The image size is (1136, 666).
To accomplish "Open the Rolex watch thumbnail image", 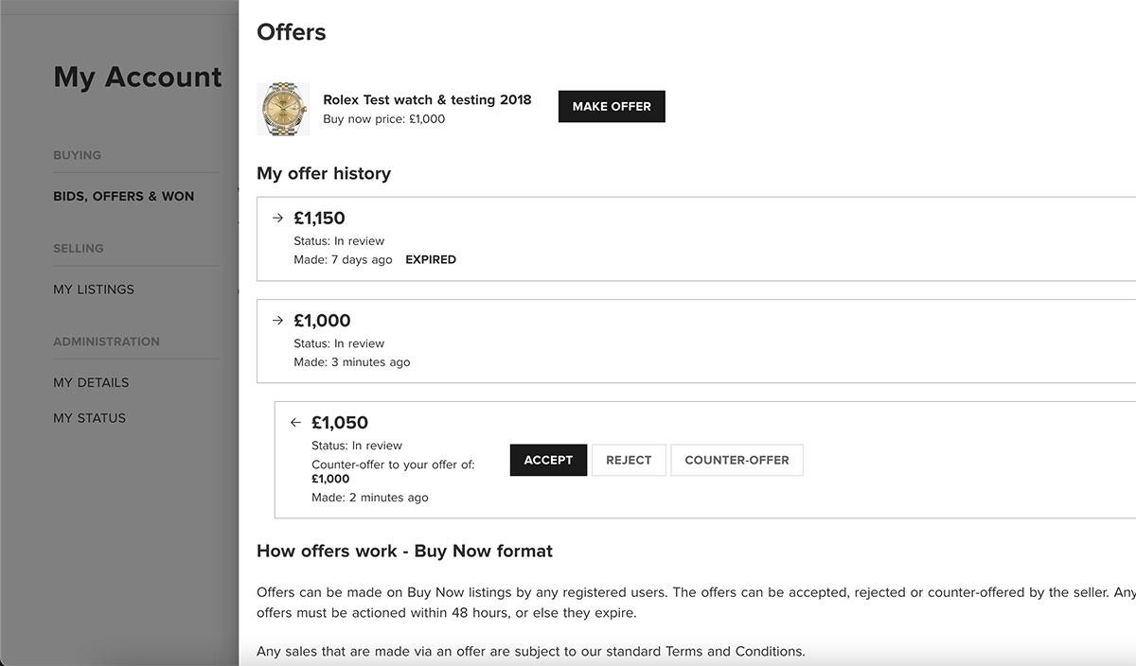I will tap(283, 109).
